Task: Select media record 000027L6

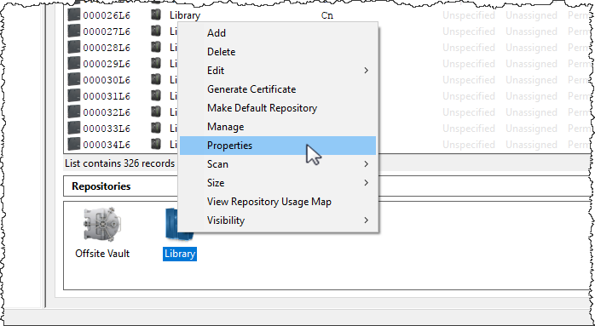Action: pyautogui.click(x=107, y=31)
